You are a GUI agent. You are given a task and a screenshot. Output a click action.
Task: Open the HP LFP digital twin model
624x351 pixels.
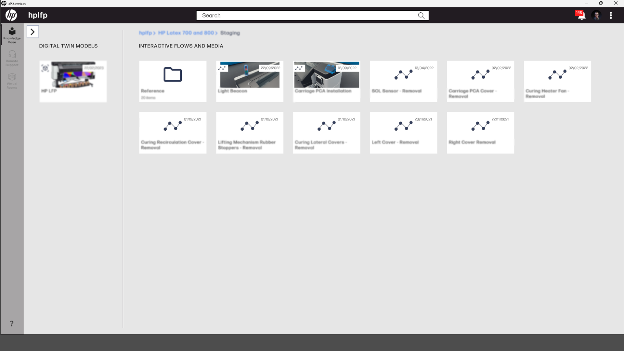73,81
